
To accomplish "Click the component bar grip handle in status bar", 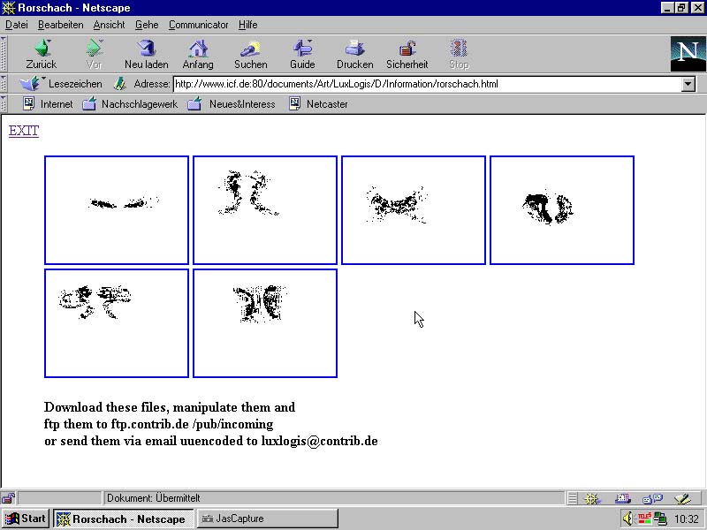I will [x=572, y=498].
